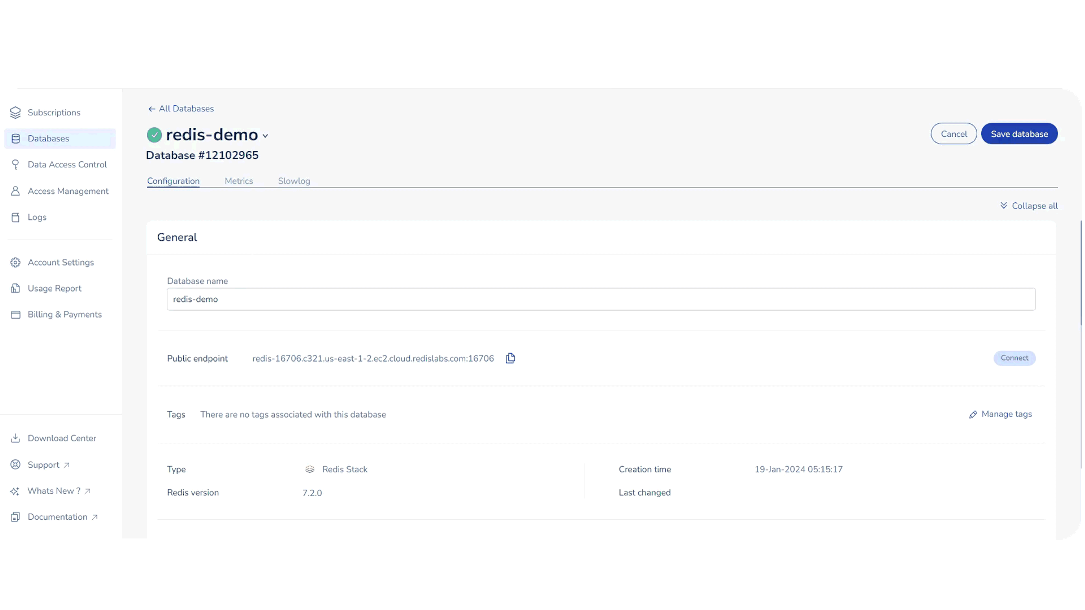
Task: Click the Account Settings gear icon
Action: (16, 262)
